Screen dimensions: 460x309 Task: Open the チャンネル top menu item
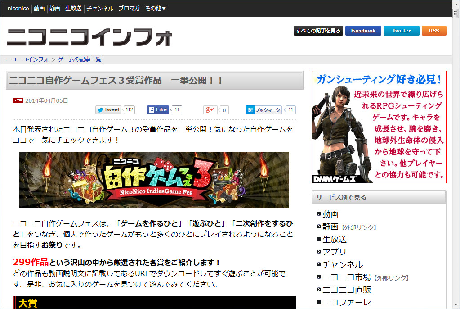click(x=100, y=9)
